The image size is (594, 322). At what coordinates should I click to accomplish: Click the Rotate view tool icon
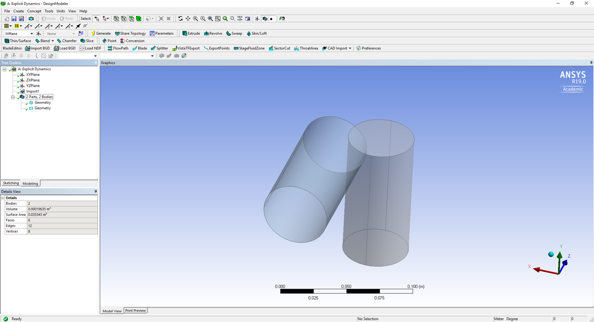click(x=181, y=19)
